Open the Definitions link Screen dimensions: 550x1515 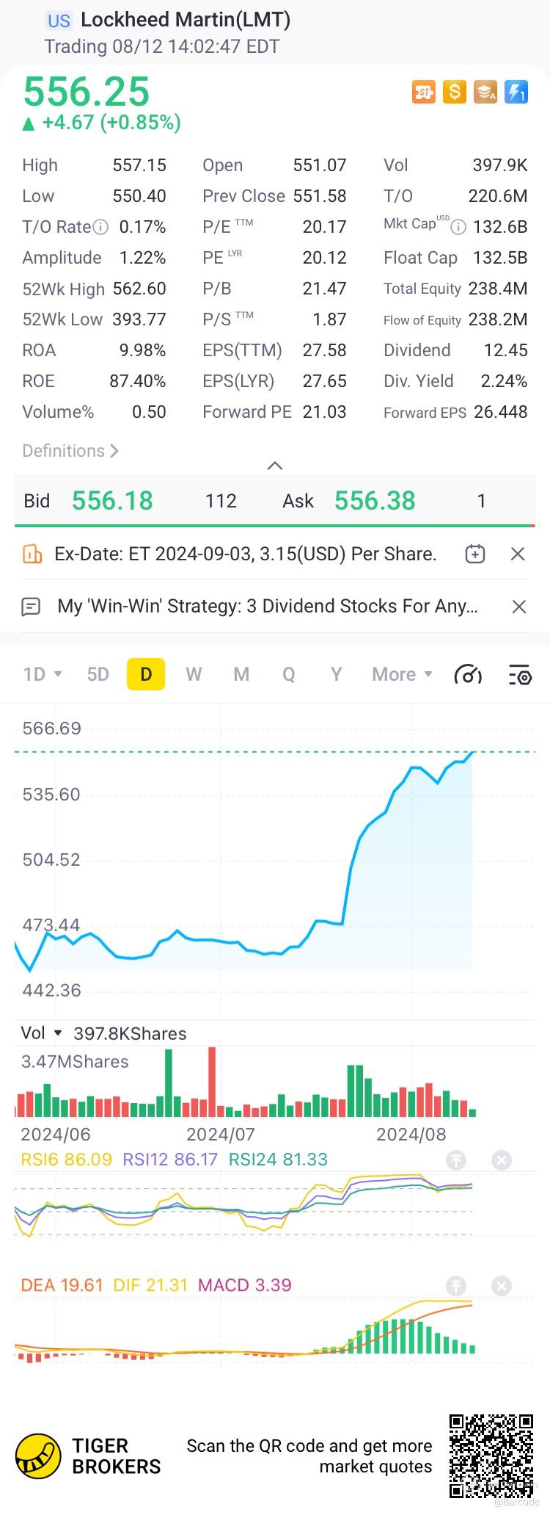click(70, 451)
